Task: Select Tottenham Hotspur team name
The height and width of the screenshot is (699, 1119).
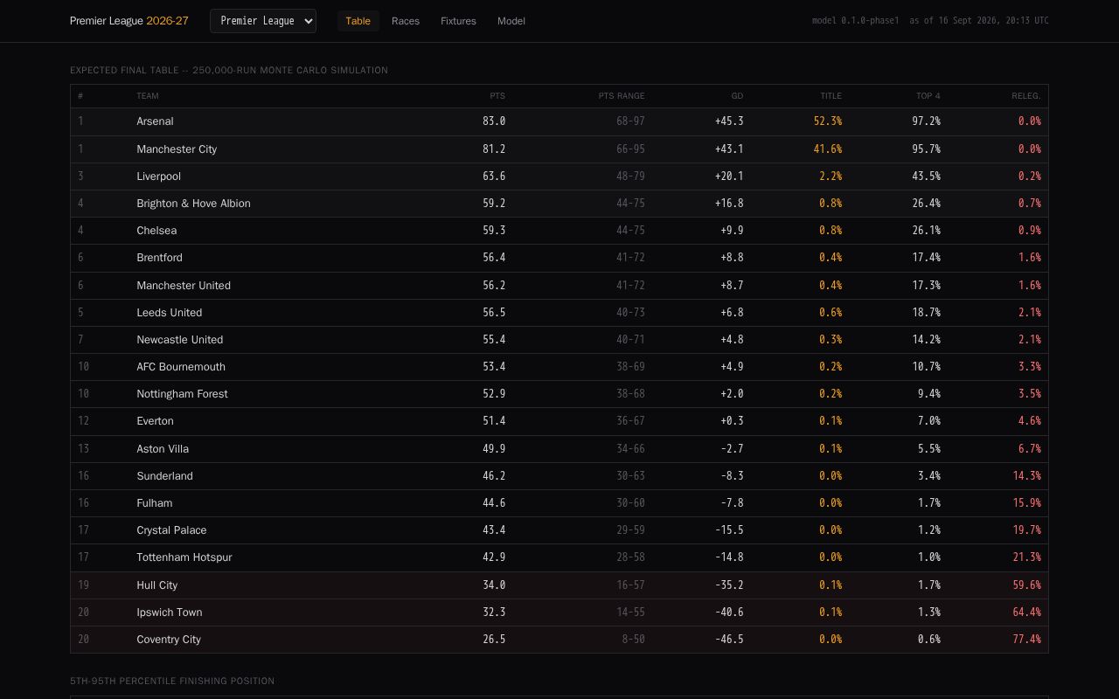Action: [x=184, y=557]
